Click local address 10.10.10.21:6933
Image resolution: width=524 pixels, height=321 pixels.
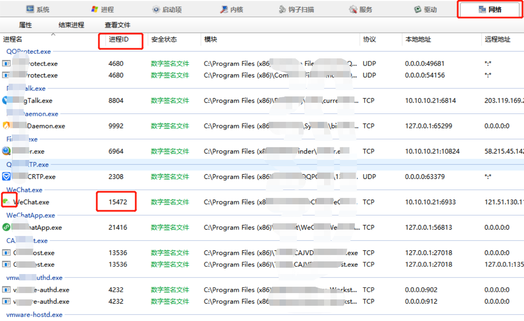430,202
